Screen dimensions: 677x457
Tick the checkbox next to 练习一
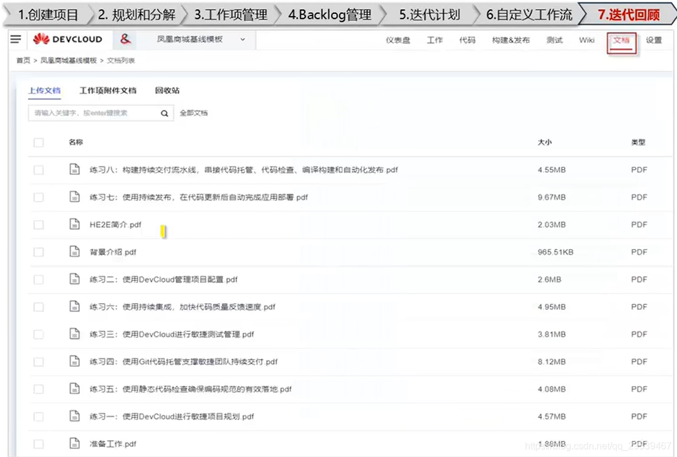click(x=38, y=416)
